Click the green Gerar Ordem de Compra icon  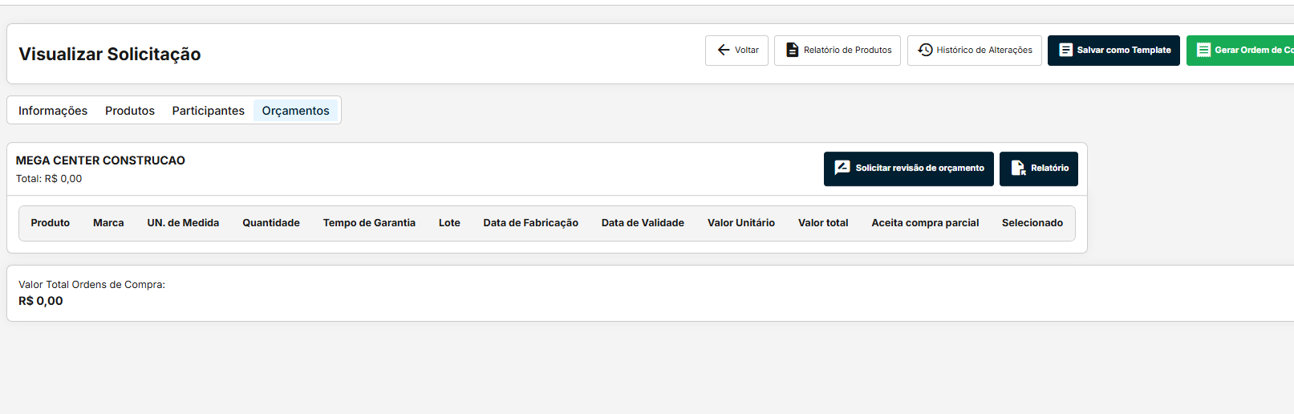[1203, 50]
